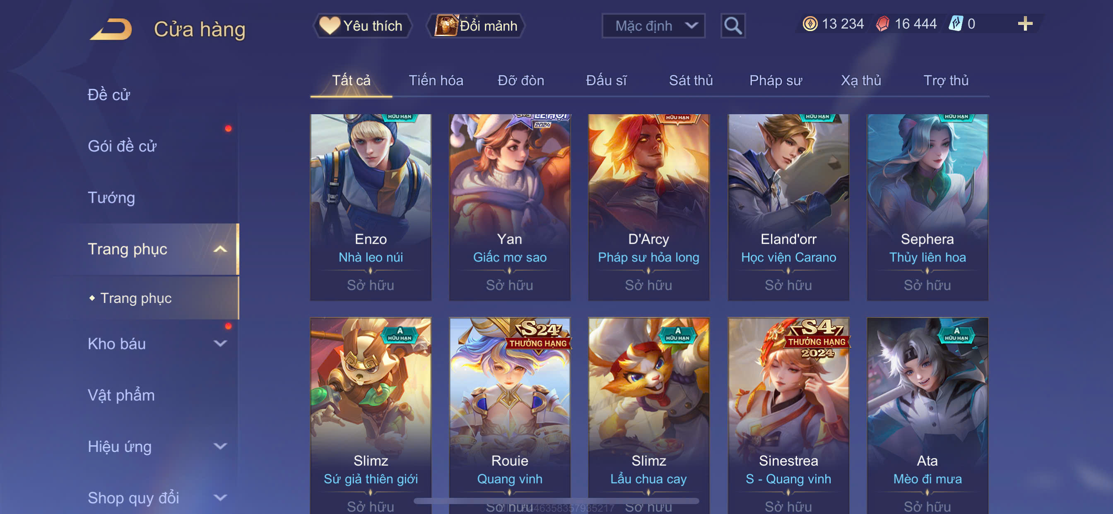Open the search magnifier icon

pyautogui.click(x=733, y=26)
